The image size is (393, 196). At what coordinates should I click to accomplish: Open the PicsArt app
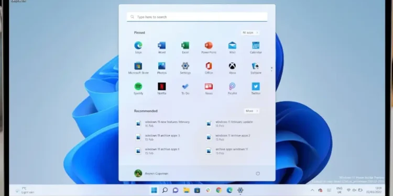point(232,88)
